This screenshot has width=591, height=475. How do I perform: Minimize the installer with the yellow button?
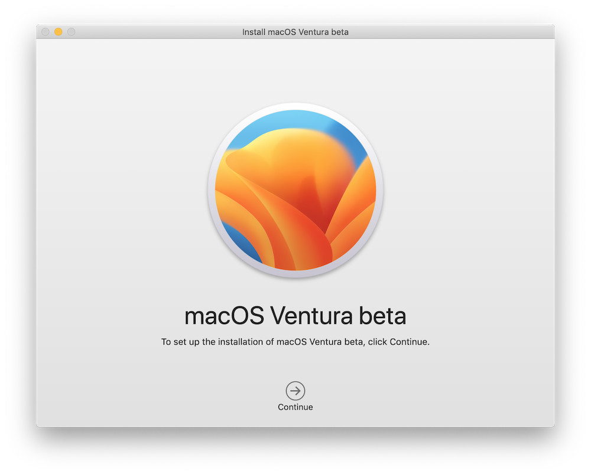pyautogui.click(x=58, y=32)
